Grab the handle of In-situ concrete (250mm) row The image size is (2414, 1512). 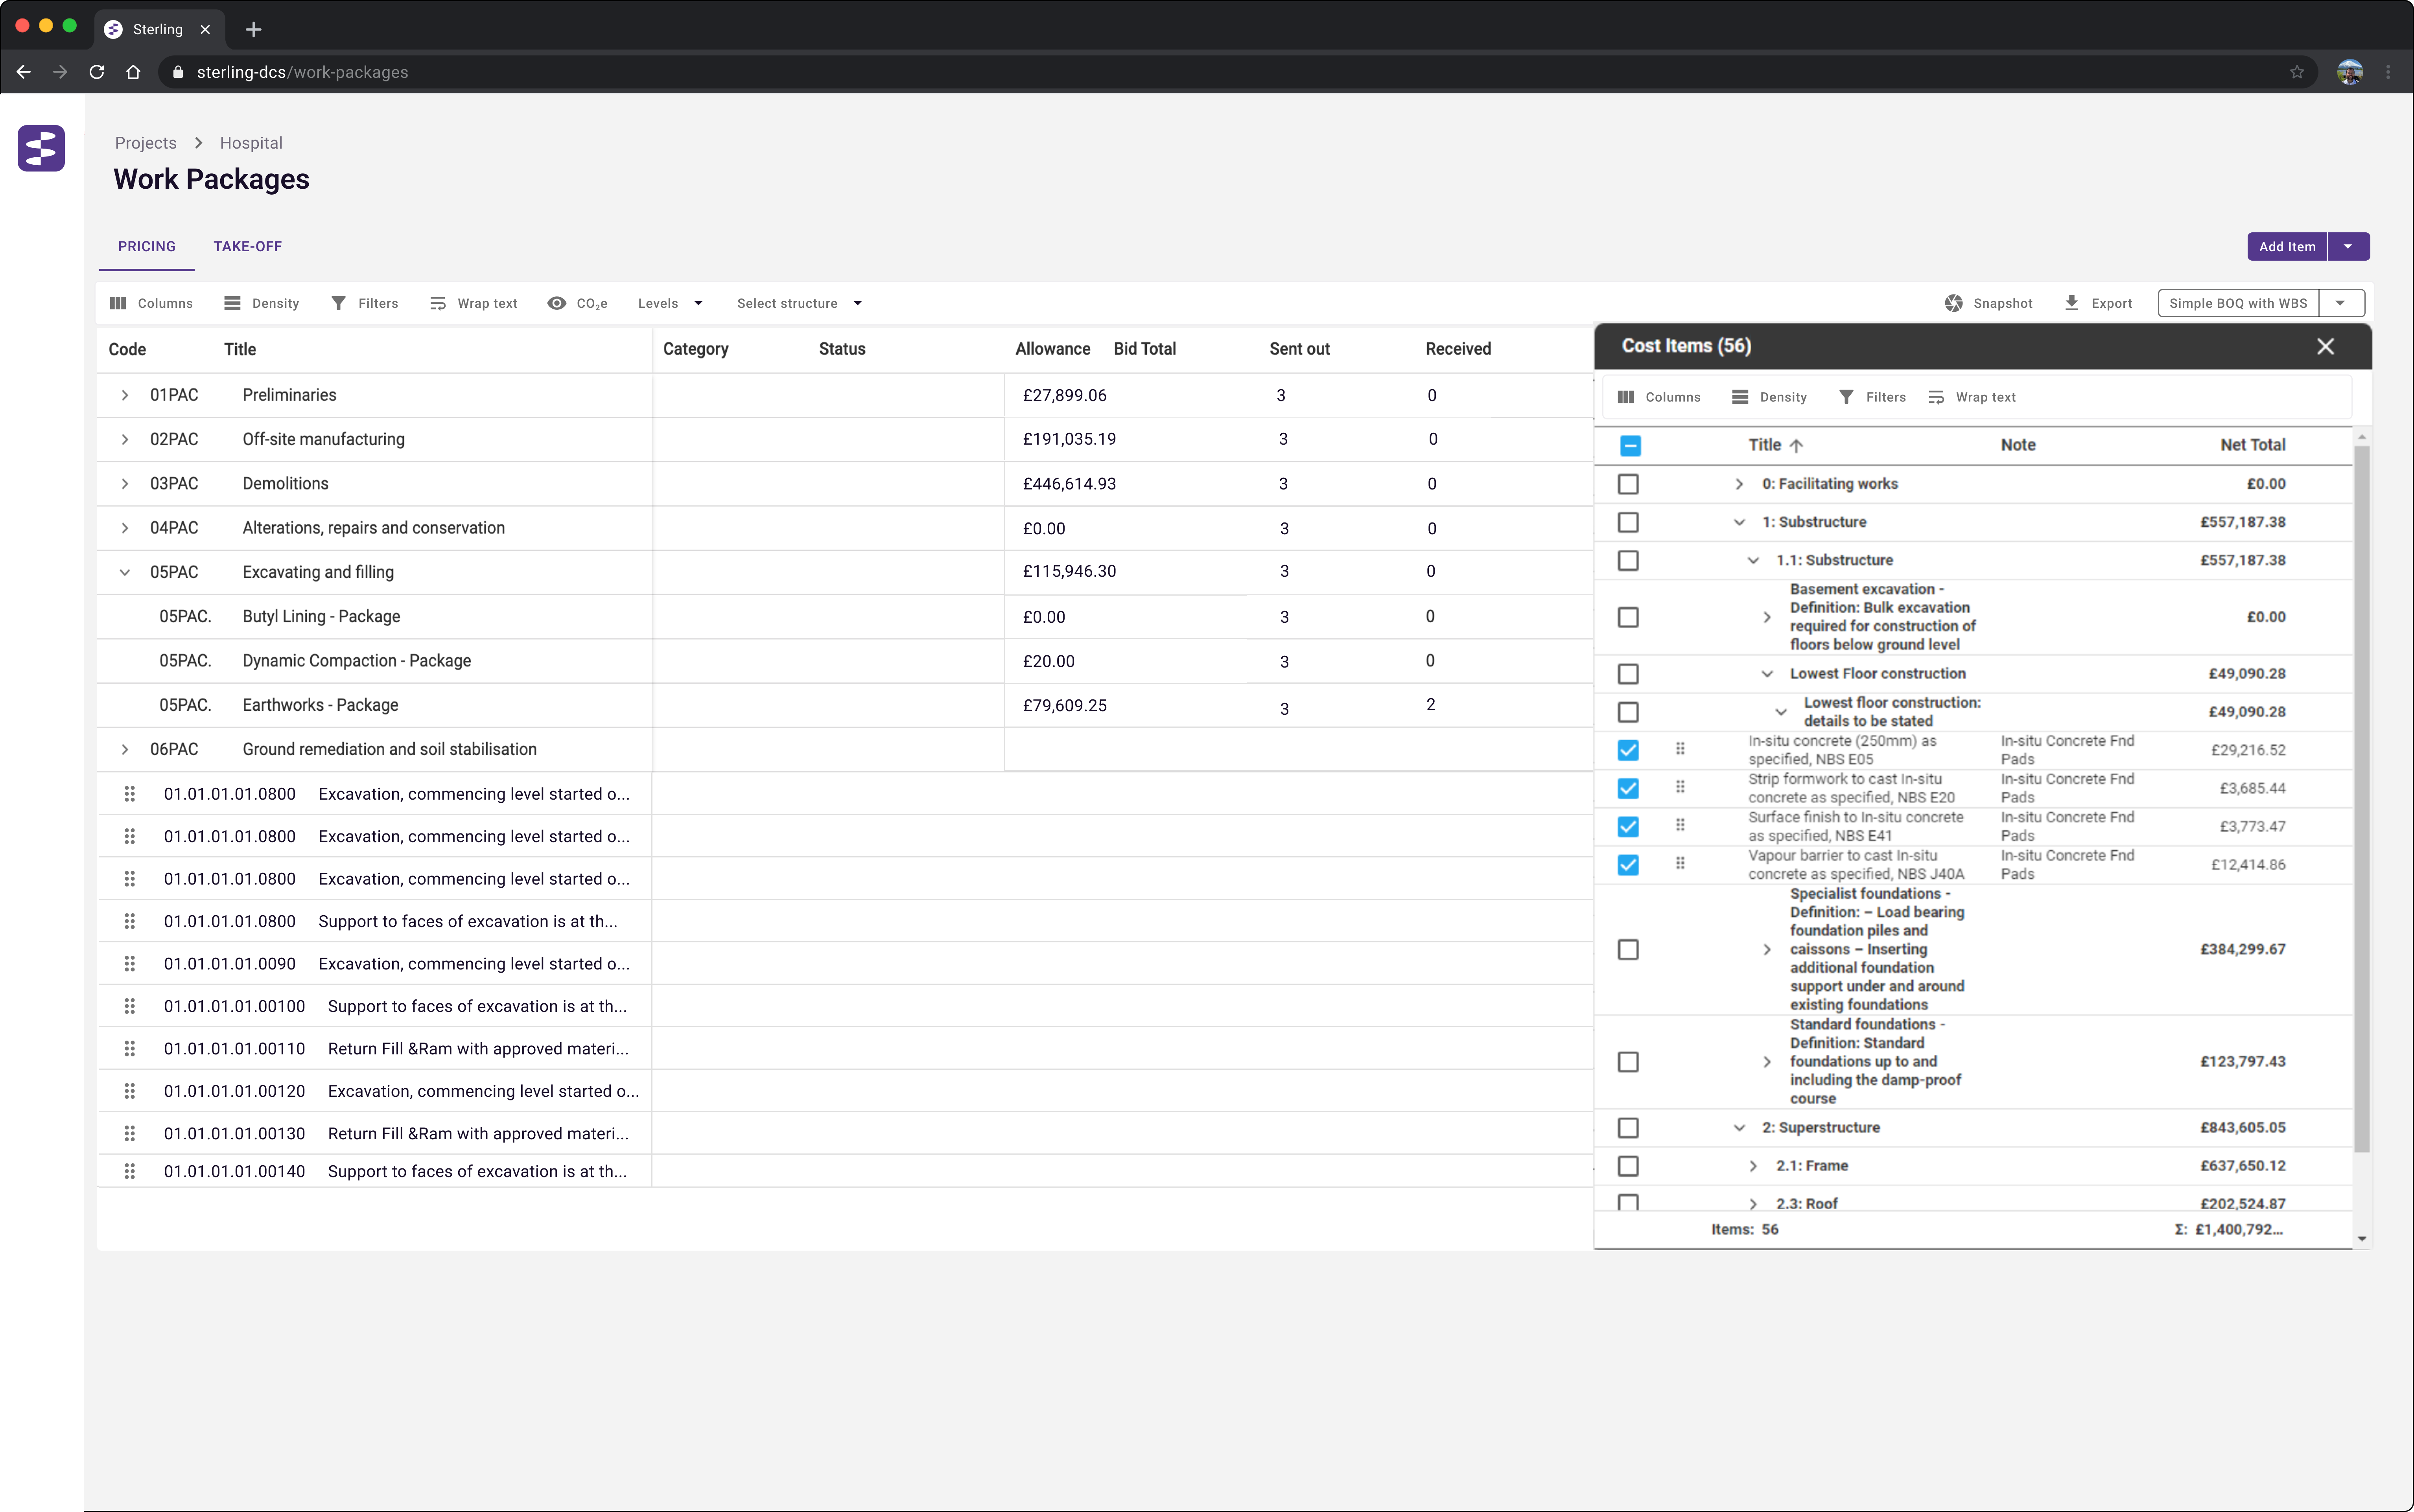tap(1680, 749)
